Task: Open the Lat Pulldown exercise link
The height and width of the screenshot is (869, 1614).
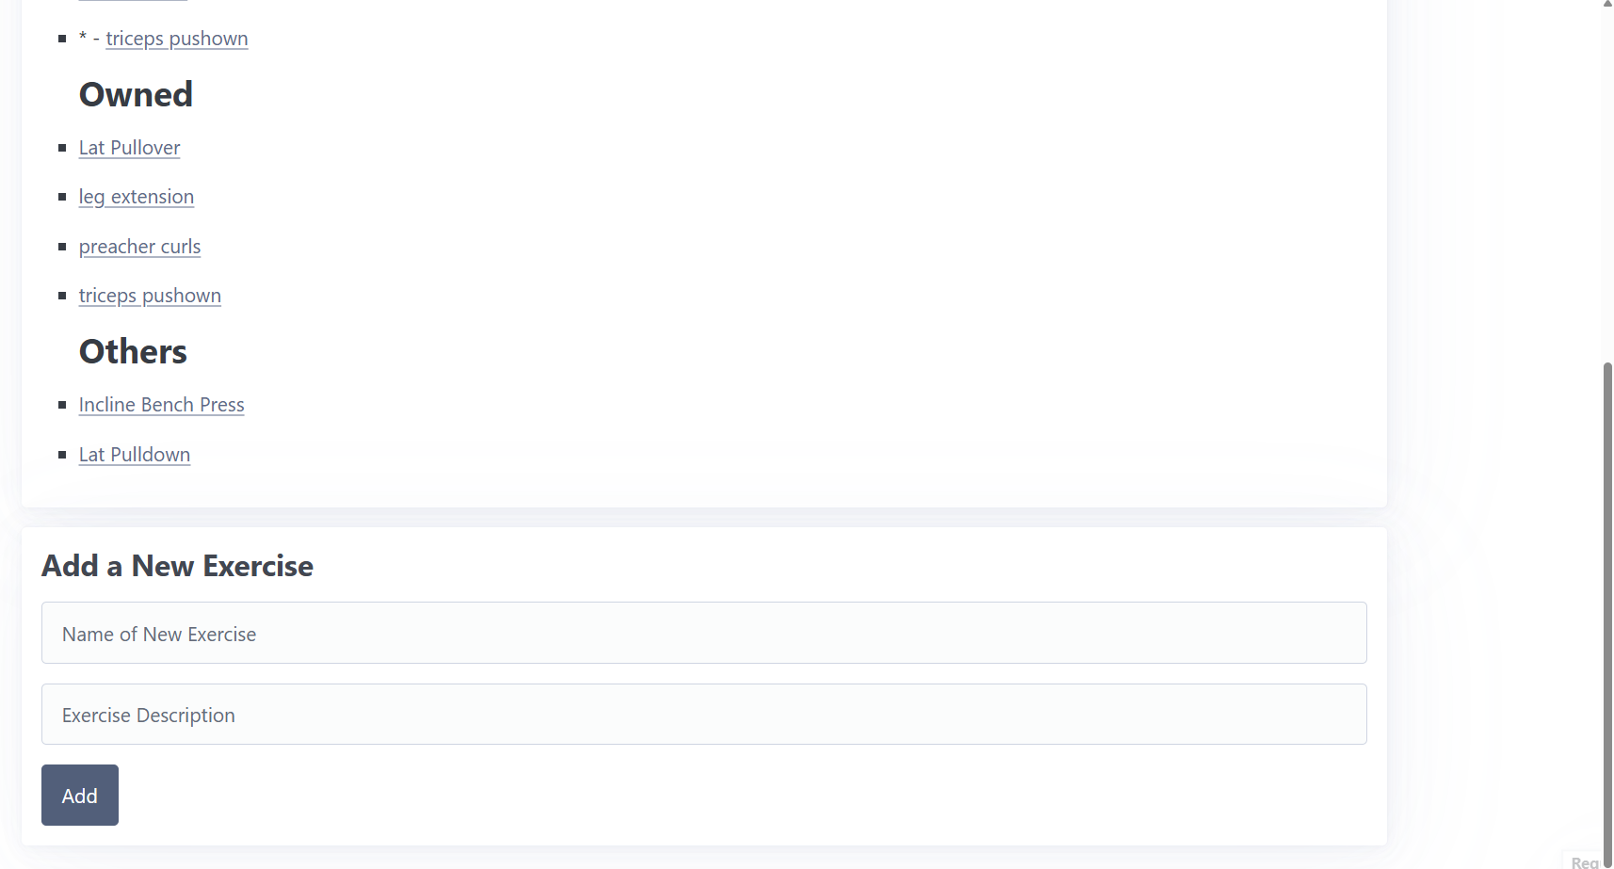Action: 135,455
